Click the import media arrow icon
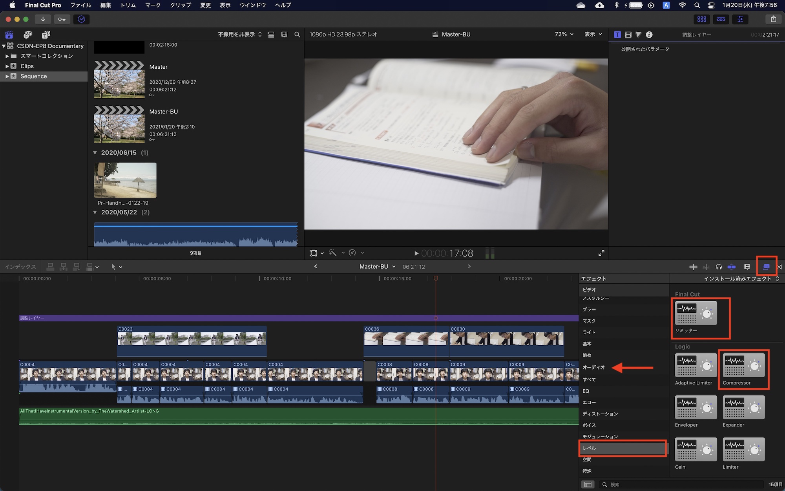Image resolution: width=785 pixels, height=491 pixels. (43, 19)
